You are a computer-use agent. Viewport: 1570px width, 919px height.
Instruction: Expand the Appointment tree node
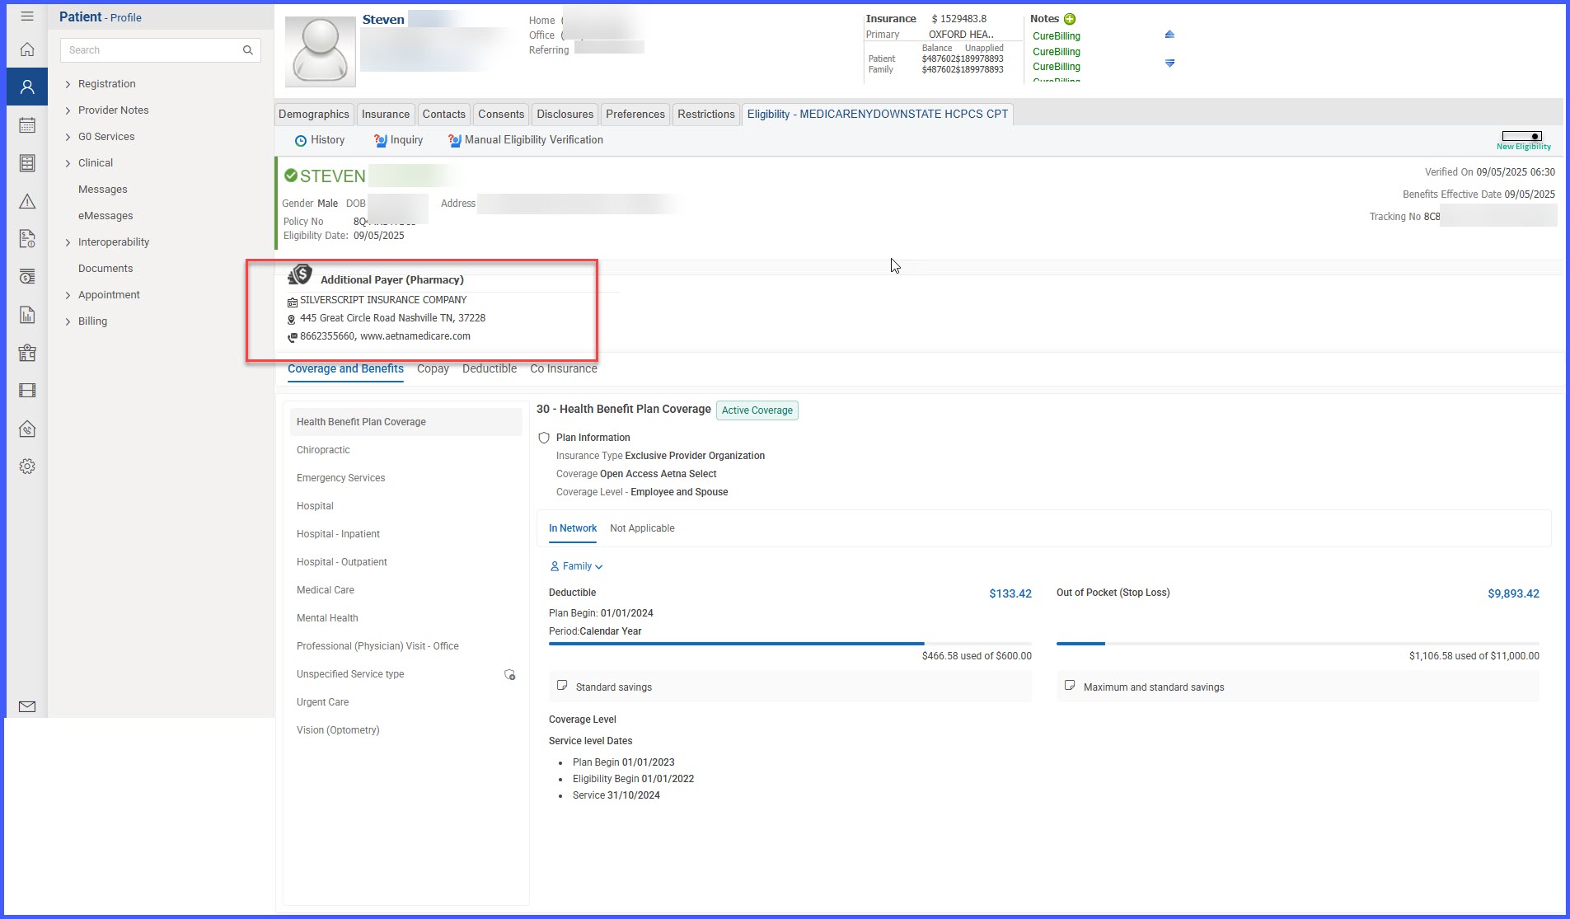[68, 295]
